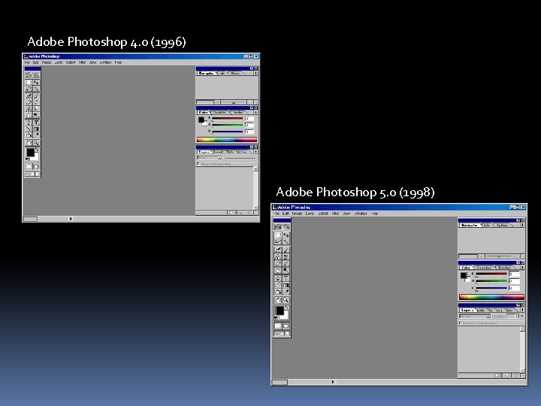Select the Gradient tool in Photoshop 4.0
The width and height of the screenshot is (541, 406).
[37, 129]
